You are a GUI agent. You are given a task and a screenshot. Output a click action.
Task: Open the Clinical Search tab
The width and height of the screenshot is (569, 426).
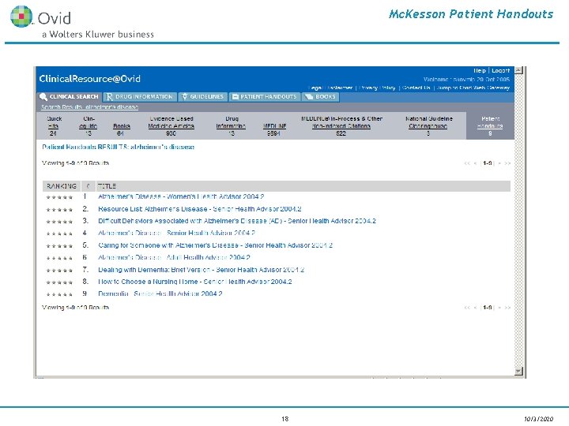[x=69, y=97]
